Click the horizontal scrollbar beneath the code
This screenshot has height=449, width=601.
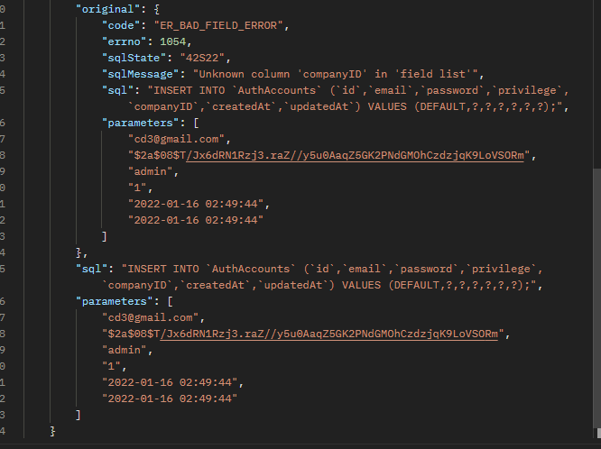point(298,444)
